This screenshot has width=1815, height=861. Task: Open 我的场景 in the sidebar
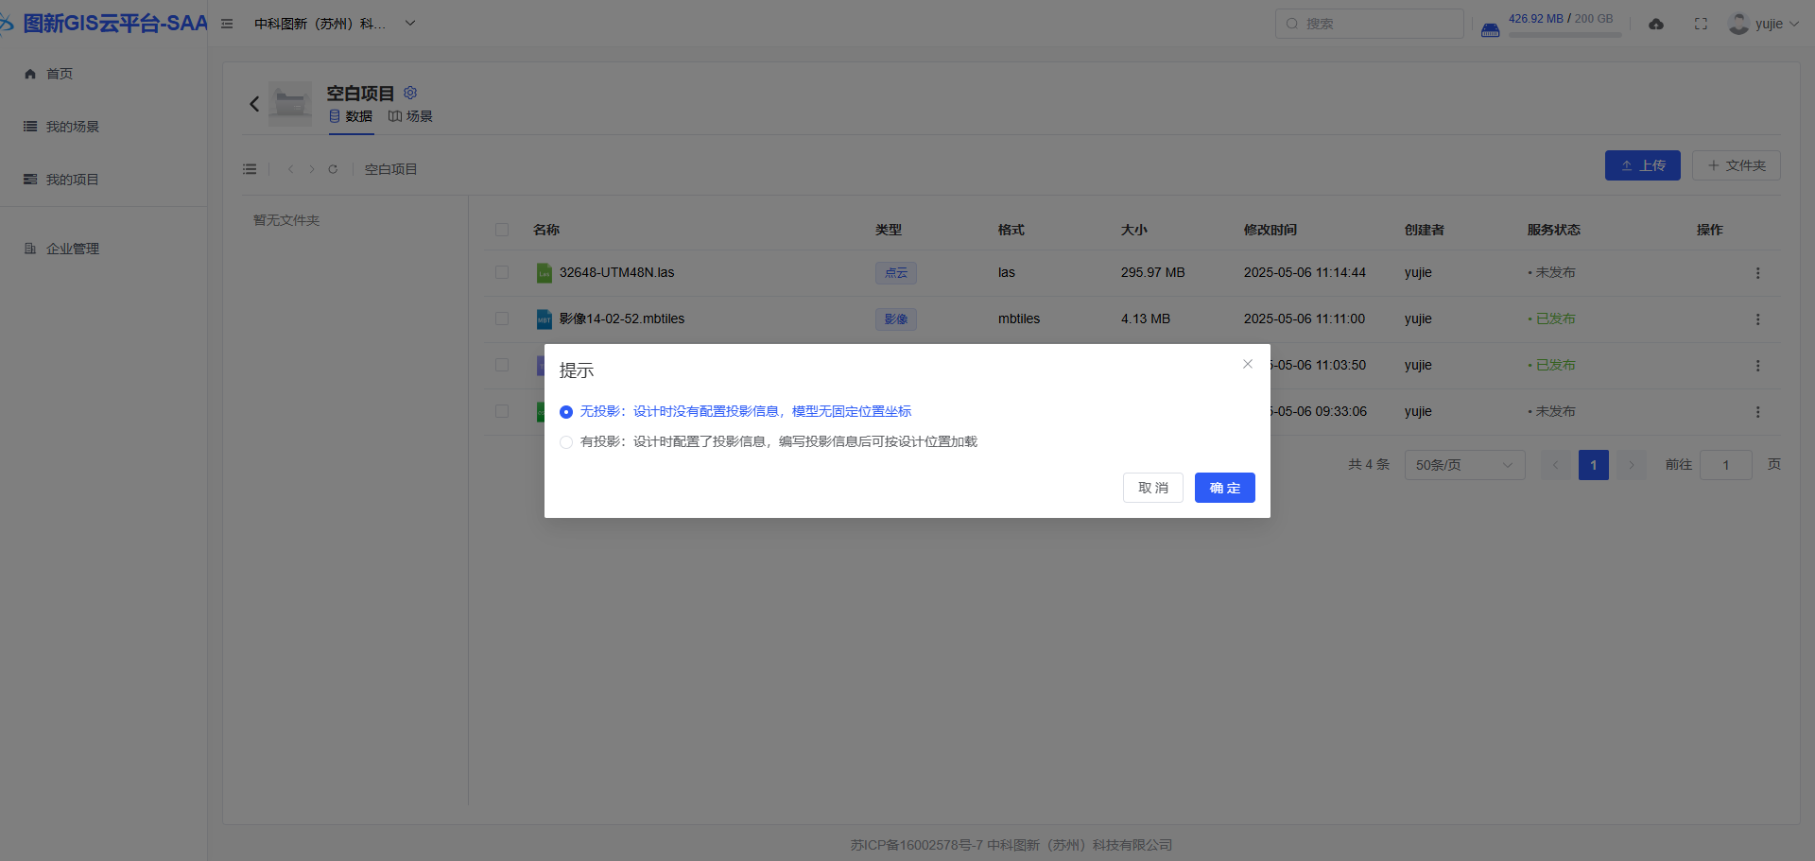tap(73, 127)
